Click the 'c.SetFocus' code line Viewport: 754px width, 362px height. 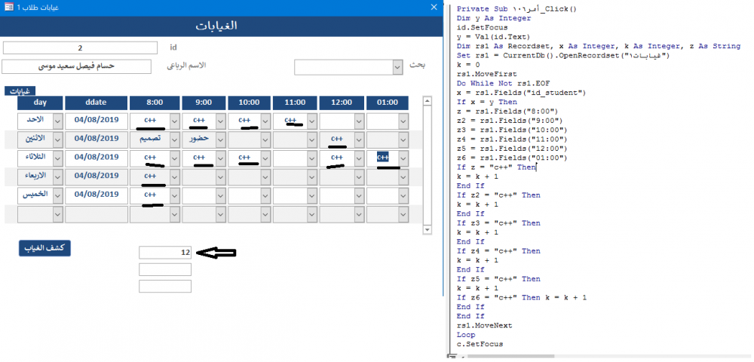tap(480, 344)
